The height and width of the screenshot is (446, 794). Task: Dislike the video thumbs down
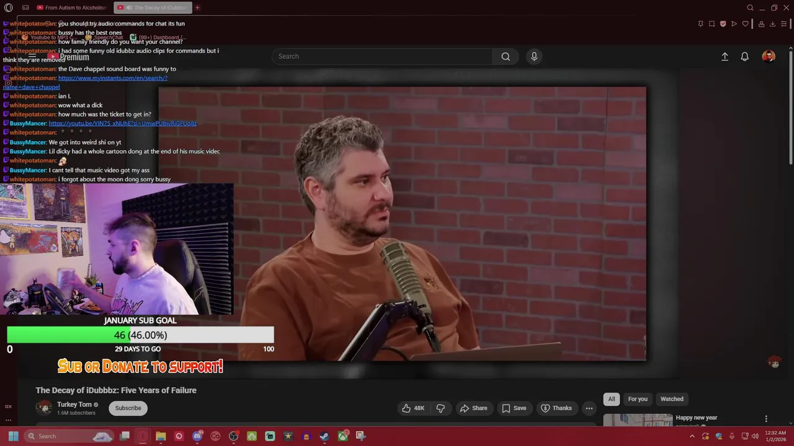[x=440, y=408]
